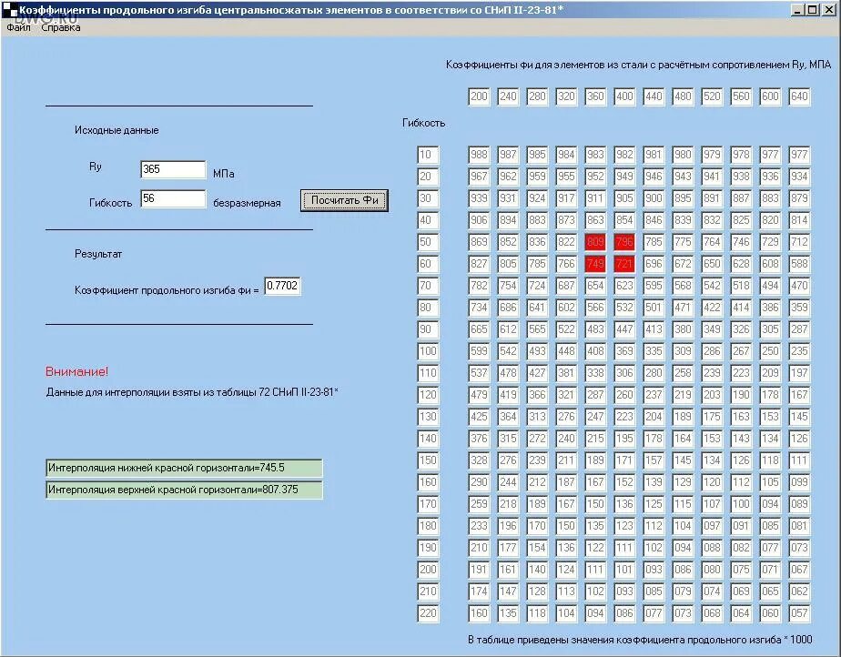The height and width of the screenshot is (657, 841).
Task: Click cell 425 in row 130
Action: pyautogui.click(x=479, y=417)
